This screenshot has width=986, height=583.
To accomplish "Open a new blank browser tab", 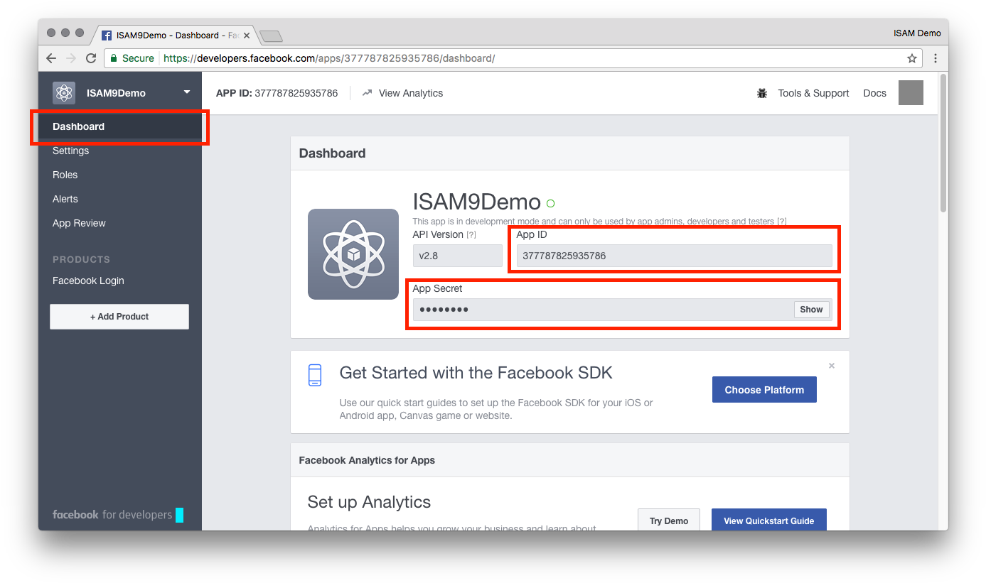I will (x=271, y=36).
